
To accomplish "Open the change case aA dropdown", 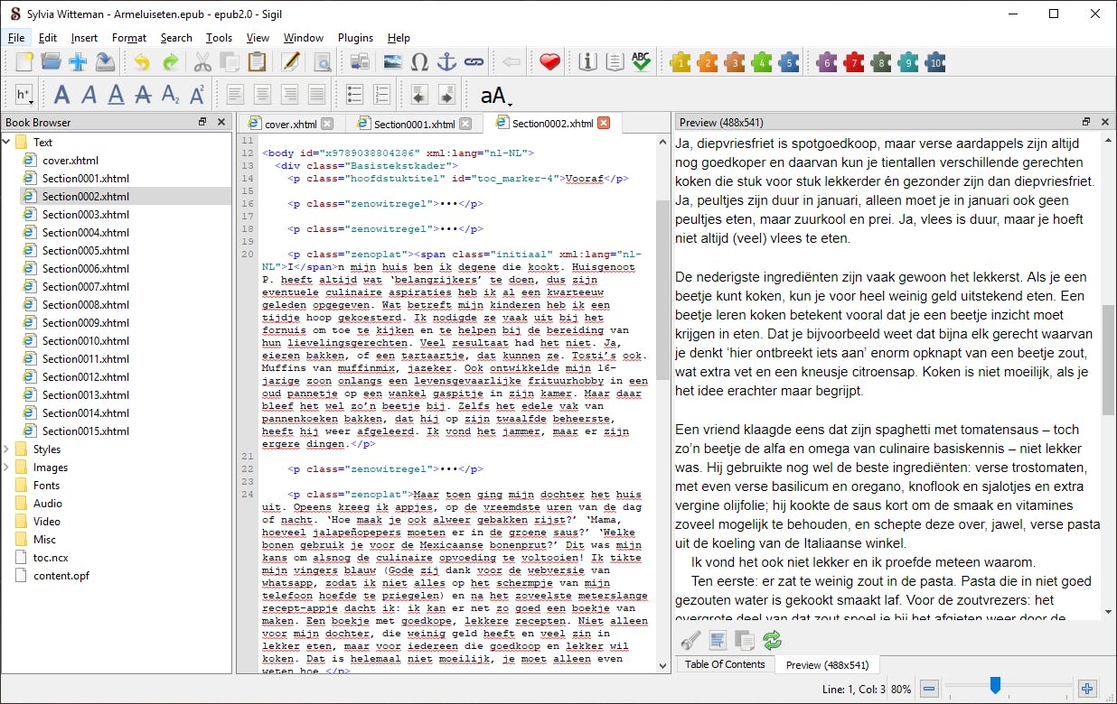I will click(x=495, y=96).
